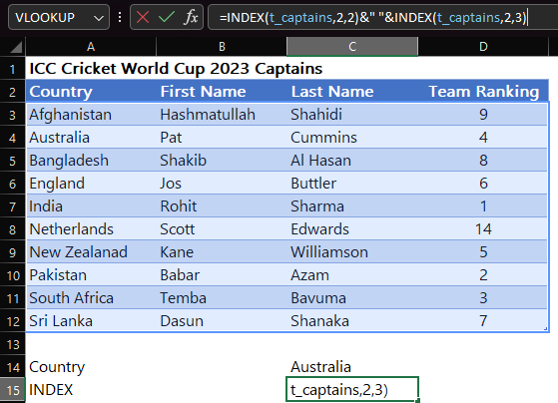Select column A header
558x403 pixels.
[91, 47]
